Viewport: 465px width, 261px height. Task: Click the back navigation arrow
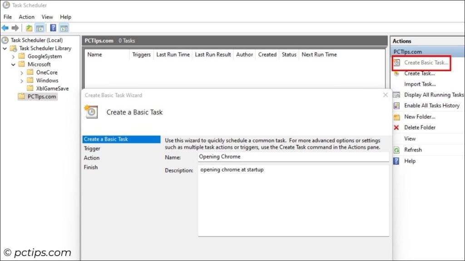click(5, 28)
